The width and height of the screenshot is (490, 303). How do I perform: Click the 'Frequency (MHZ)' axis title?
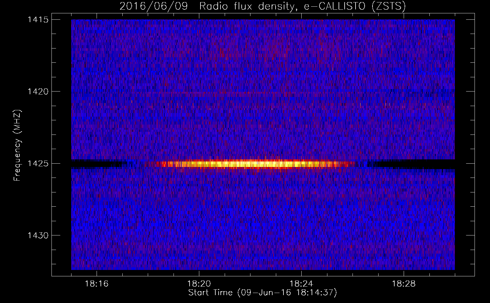[x=17, y=145]
